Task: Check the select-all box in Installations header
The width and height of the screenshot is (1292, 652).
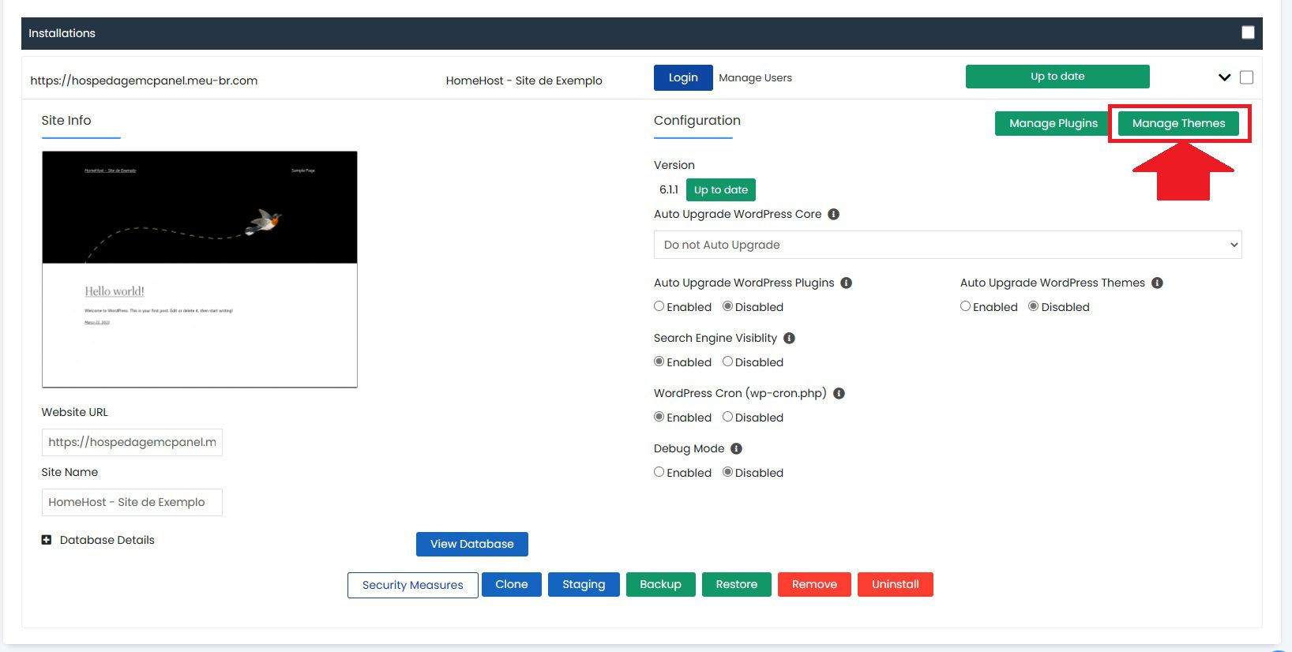Action: point(1248,32)
